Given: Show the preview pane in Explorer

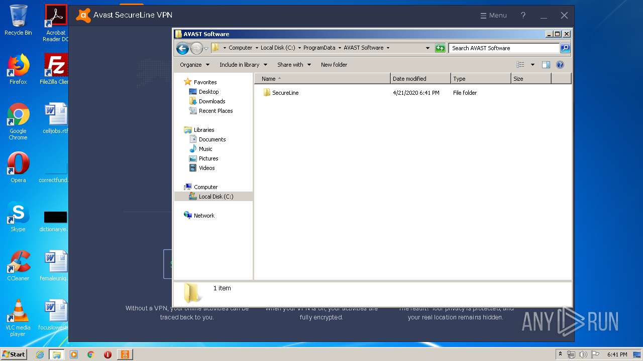Looking at the screenshot, I should (546, 65).
